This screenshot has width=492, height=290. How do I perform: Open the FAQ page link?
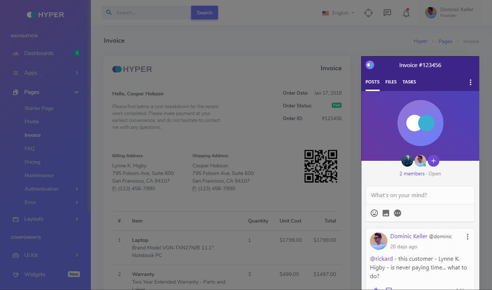[x=30, y=149]
